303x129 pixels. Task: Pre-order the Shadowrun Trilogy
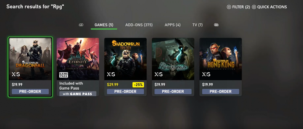tap(125, 91)
